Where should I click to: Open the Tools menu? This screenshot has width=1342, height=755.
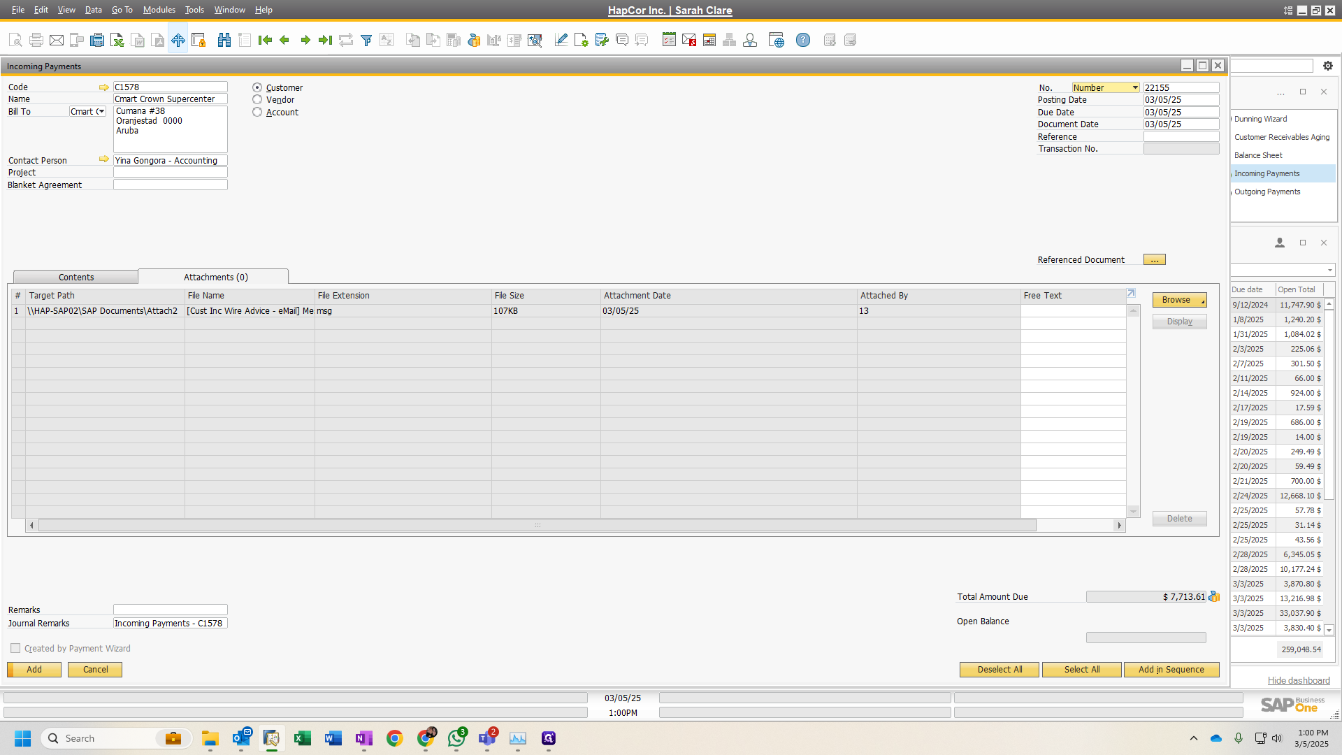[194, 10]
